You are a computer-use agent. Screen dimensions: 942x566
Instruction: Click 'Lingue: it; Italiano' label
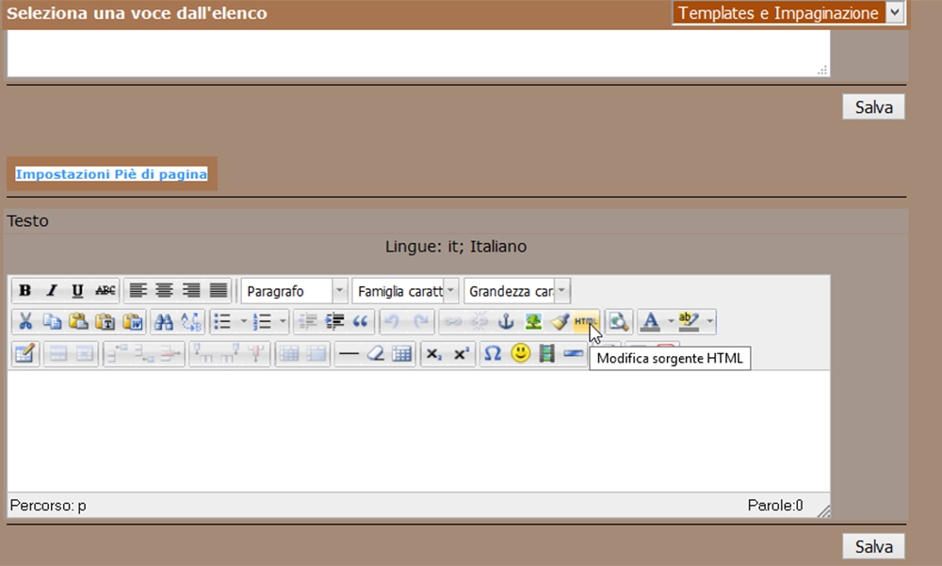[456, 247]
